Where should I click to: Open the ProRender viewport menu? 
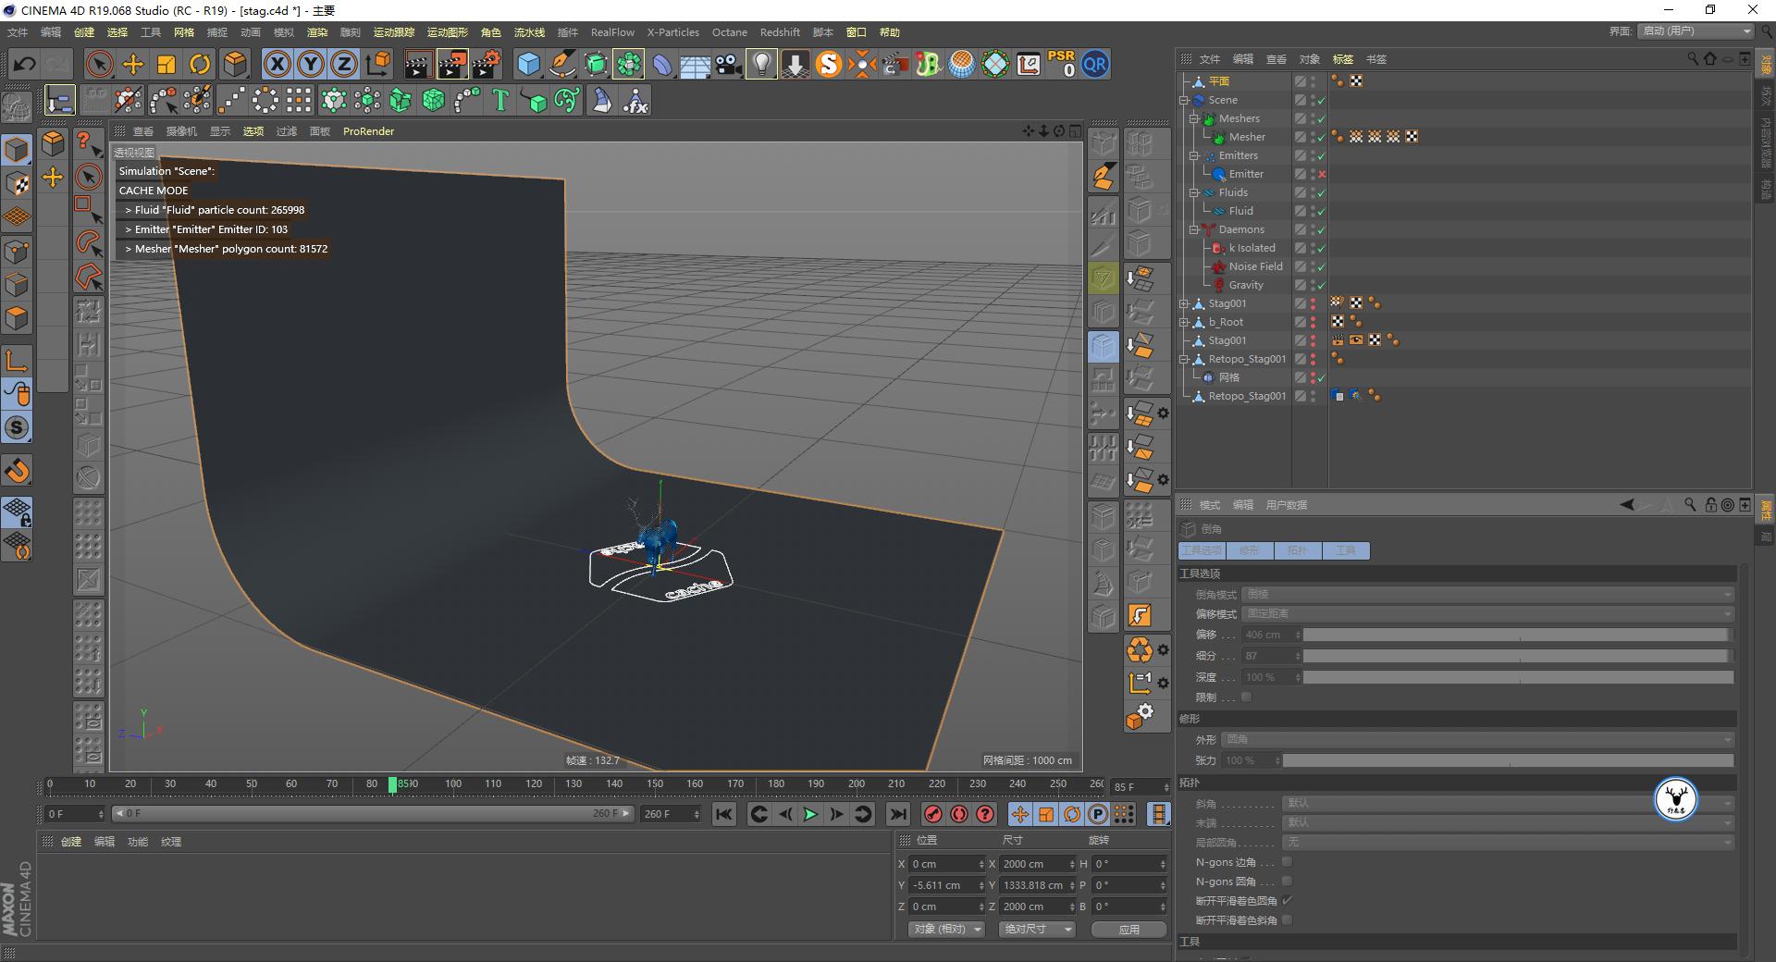click(x=368, y=131)
